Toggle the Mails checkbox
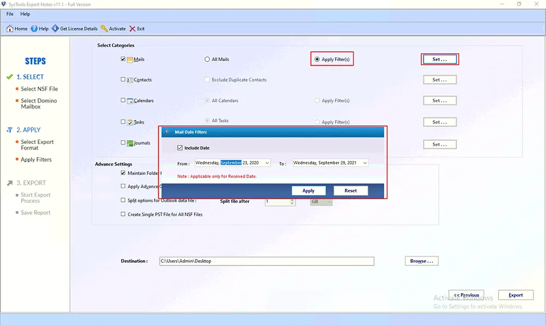 click(123, 59)
